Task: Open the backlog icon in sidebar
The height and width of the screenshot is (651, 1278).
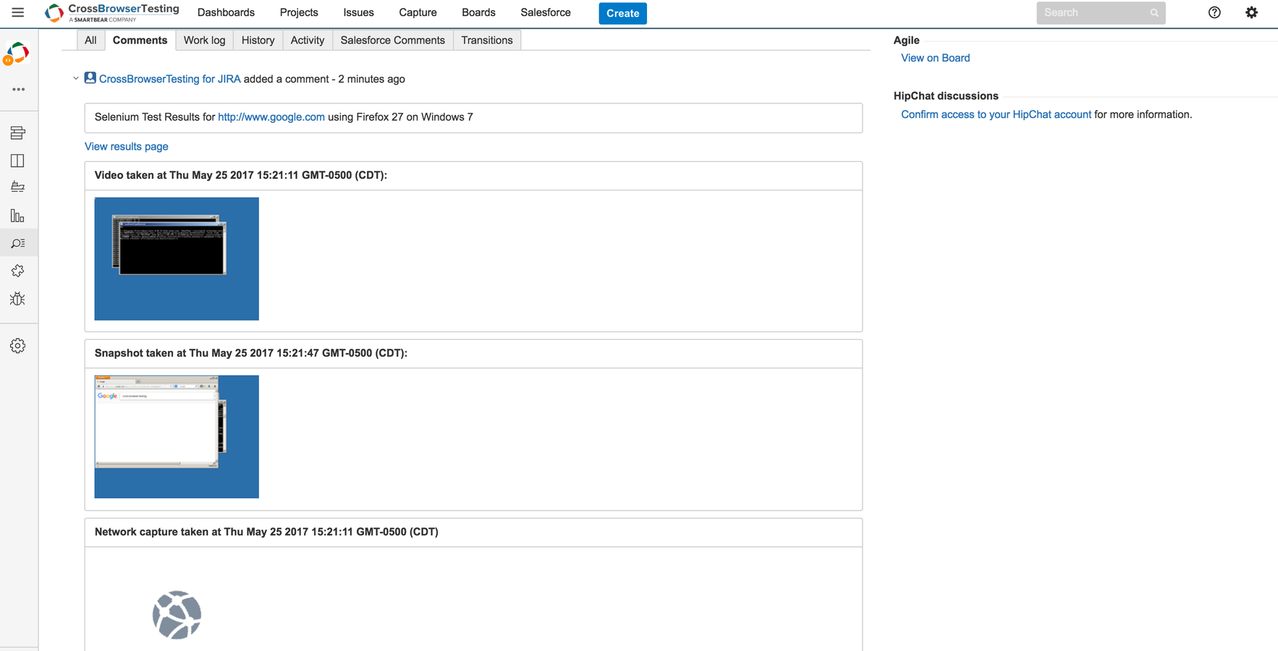Action: pyautogui.click(x=17, y=133)
